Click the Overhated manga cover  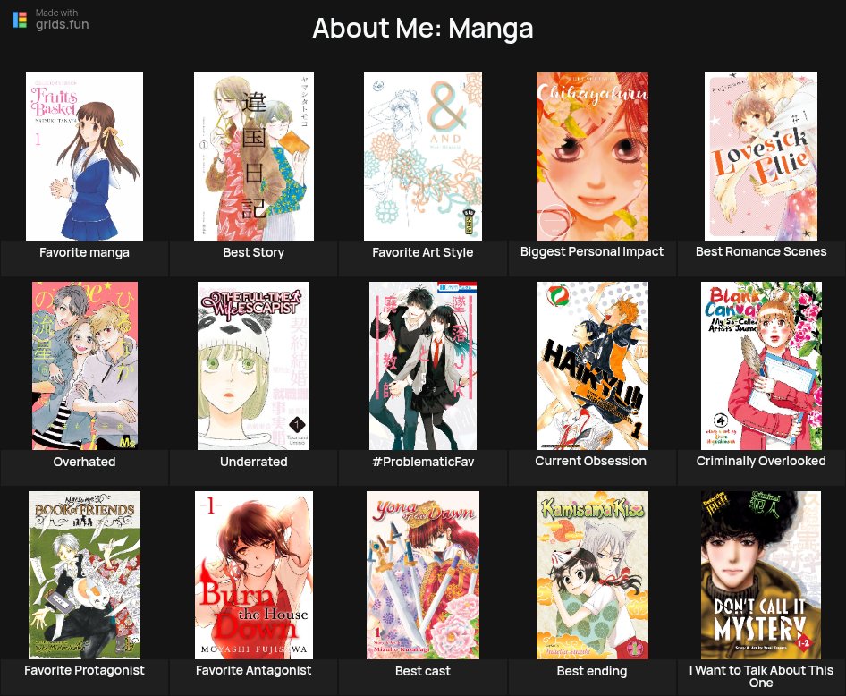[x=84, y=365]
